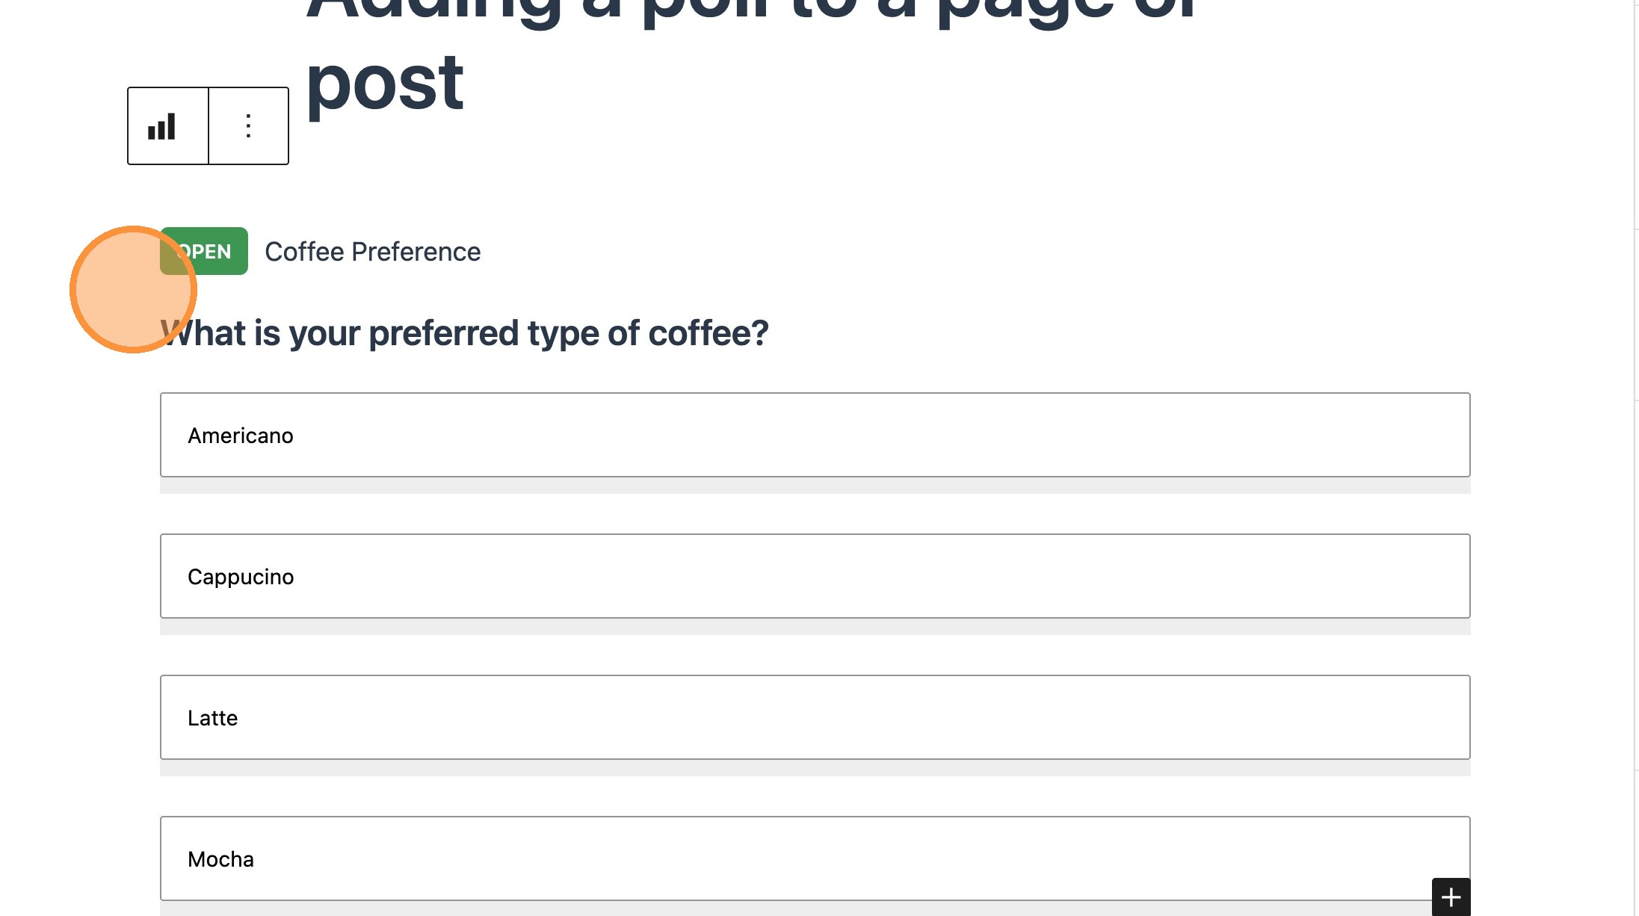Choose the Americano answer option
The image size is (1639, 916).
815,435
